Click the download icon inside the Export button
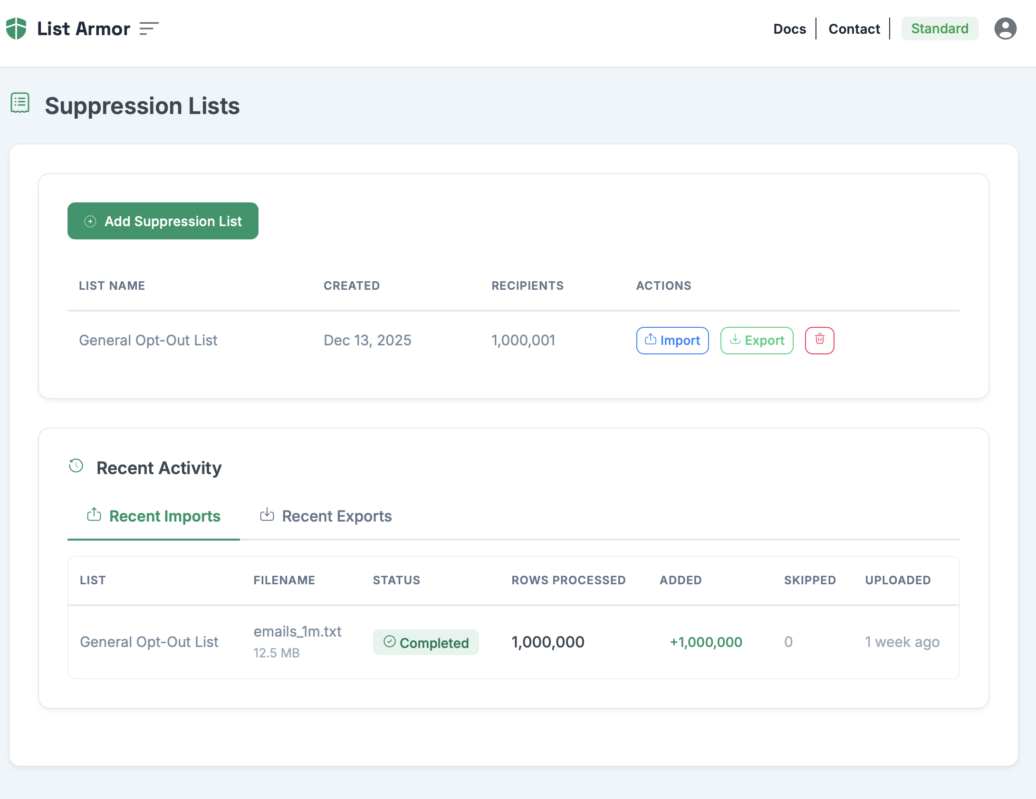The image size is (1036, 799). click(735, 340)
